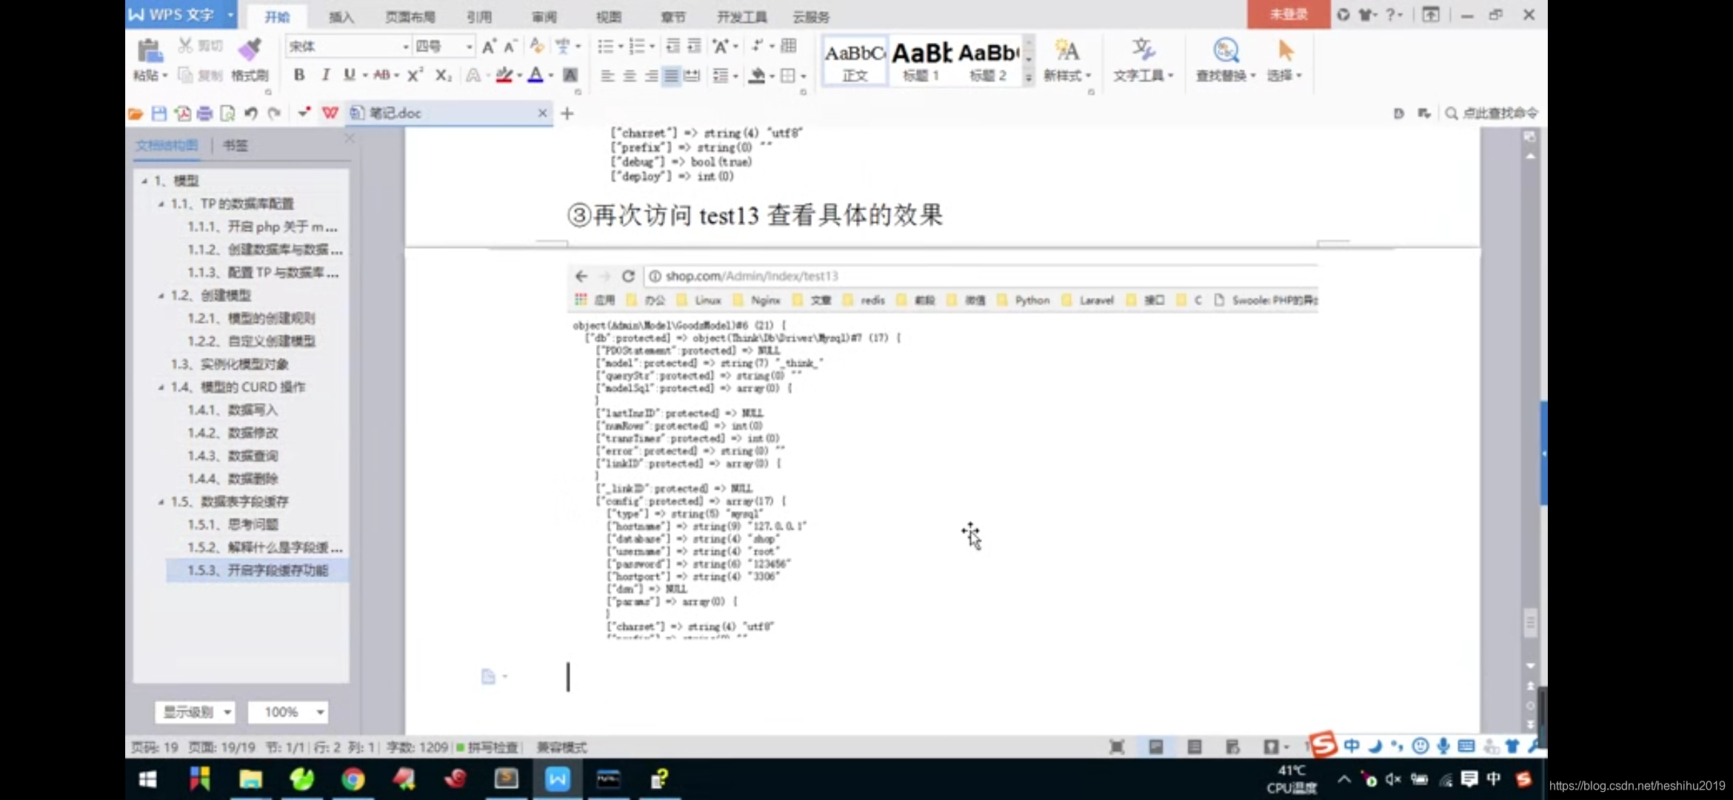1733x800 pixels.
Task: Save the document with the floppy disk icon
Action: point(158,113)
